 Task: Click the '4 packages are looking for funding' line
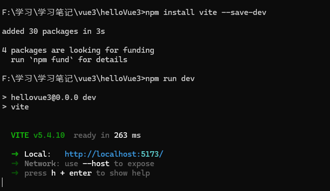coord(78,50)
